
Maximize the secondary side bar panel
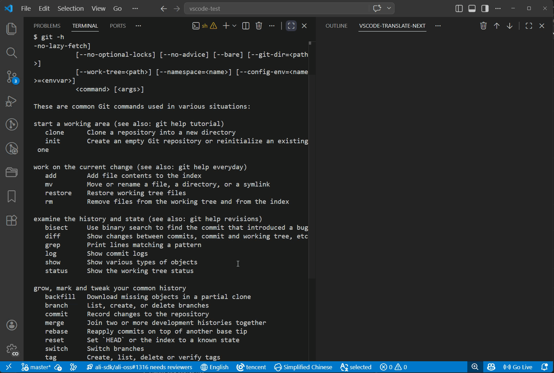529,26
